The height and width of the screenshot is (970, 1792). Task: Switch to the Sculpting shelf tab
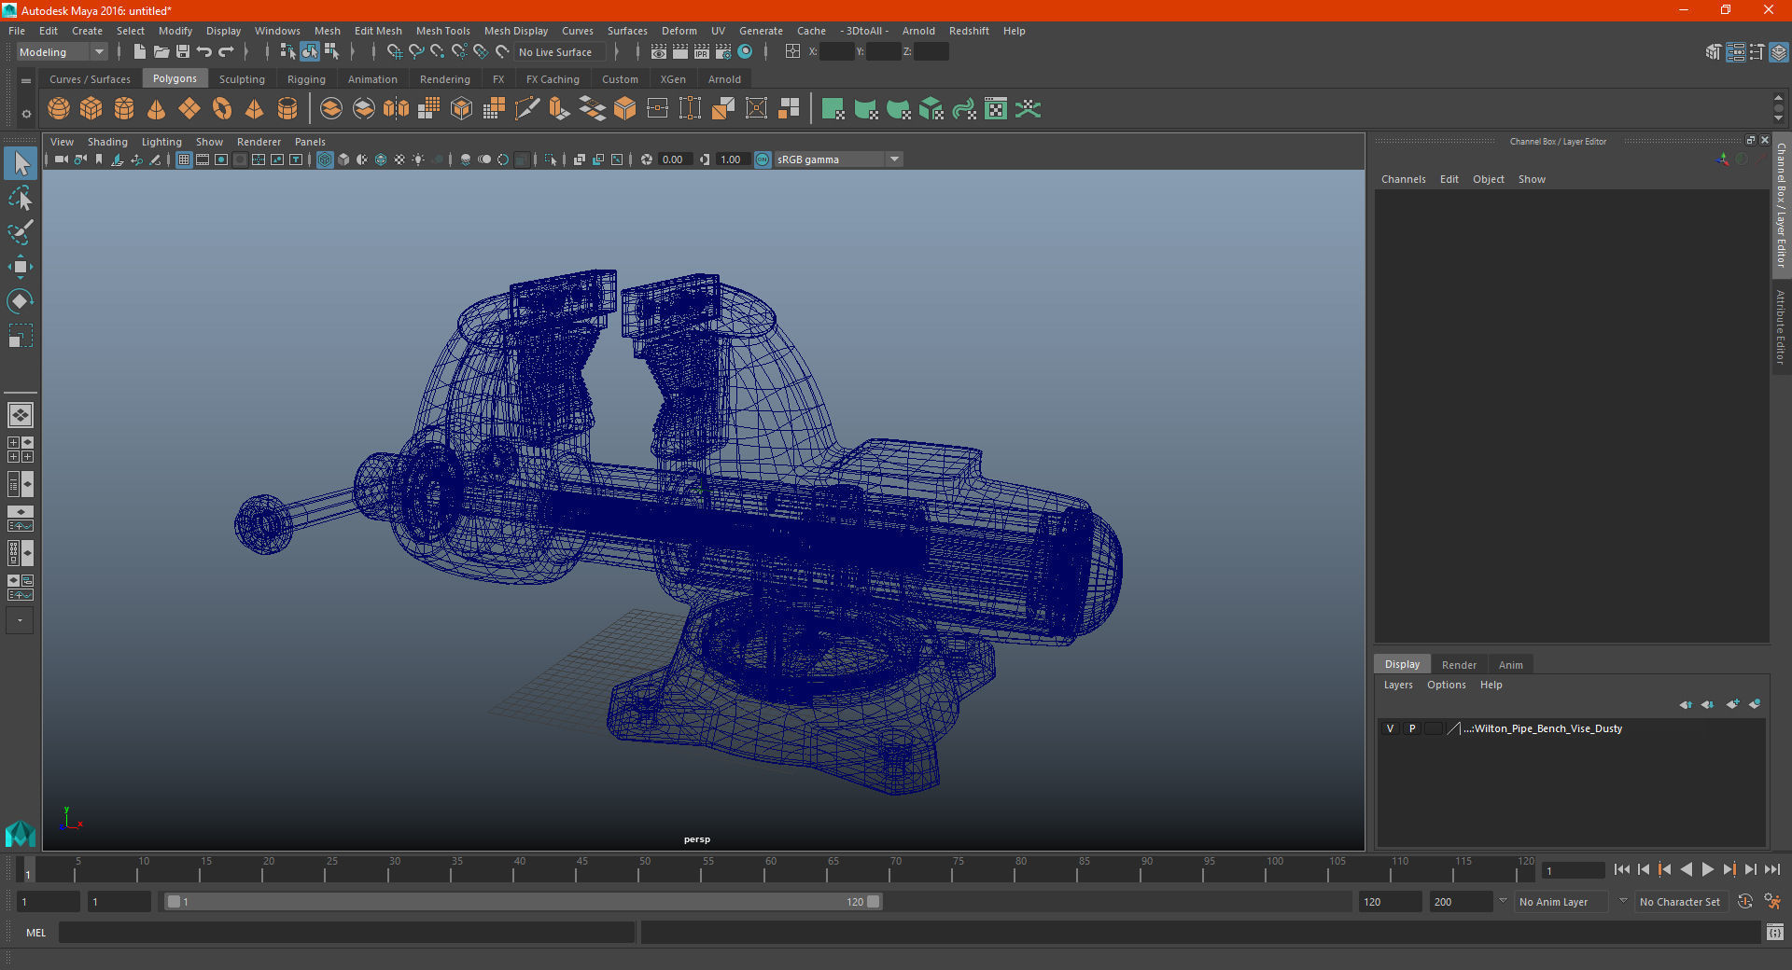click(x=242, y=79)
